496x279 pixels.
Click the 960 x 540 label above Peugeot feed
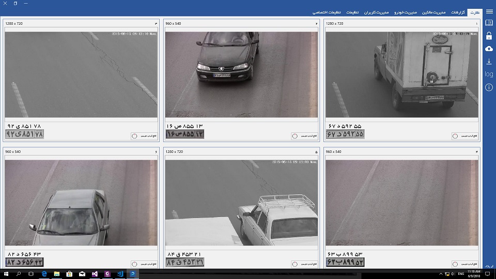[x=174, y=23]
